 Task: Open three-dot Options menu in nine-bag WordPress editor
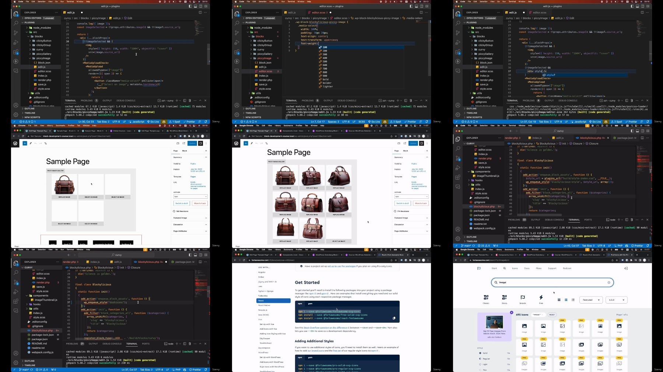point(427,143)
